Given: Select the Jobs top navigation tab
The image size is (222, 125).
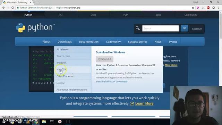Looking at the screenshot, I should pyautogui.click(x=158, y=15).
